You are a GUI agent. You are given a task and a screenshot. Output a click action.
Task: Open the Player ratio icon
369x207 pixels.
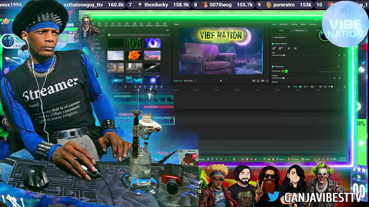263,81
